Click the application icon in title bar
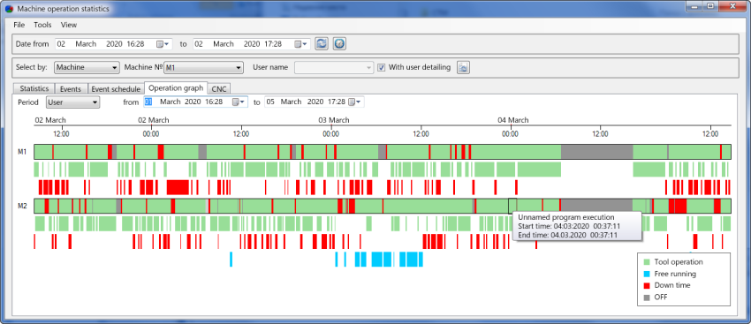Image resolution: width=751 pixels, height=324 pixels. [x=9, y=9]
